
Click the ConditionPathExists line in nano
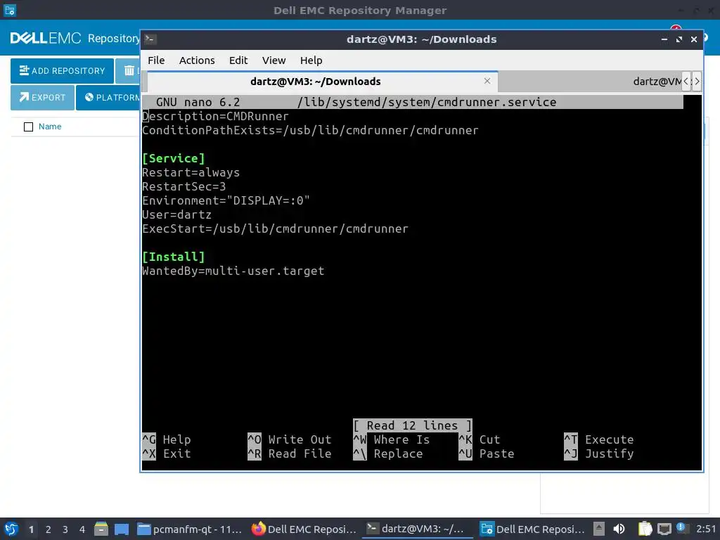(x=310, y=130)
